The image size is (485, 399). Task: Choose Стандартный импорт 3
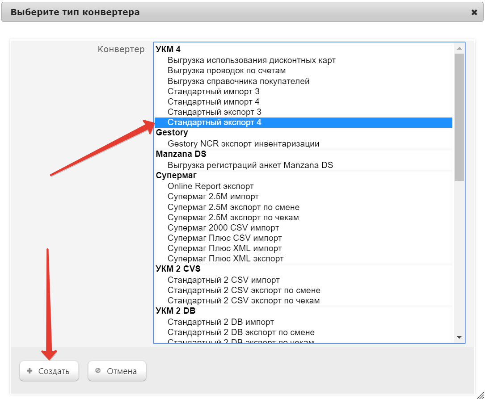pyautogui.click(x=304, y=92)
